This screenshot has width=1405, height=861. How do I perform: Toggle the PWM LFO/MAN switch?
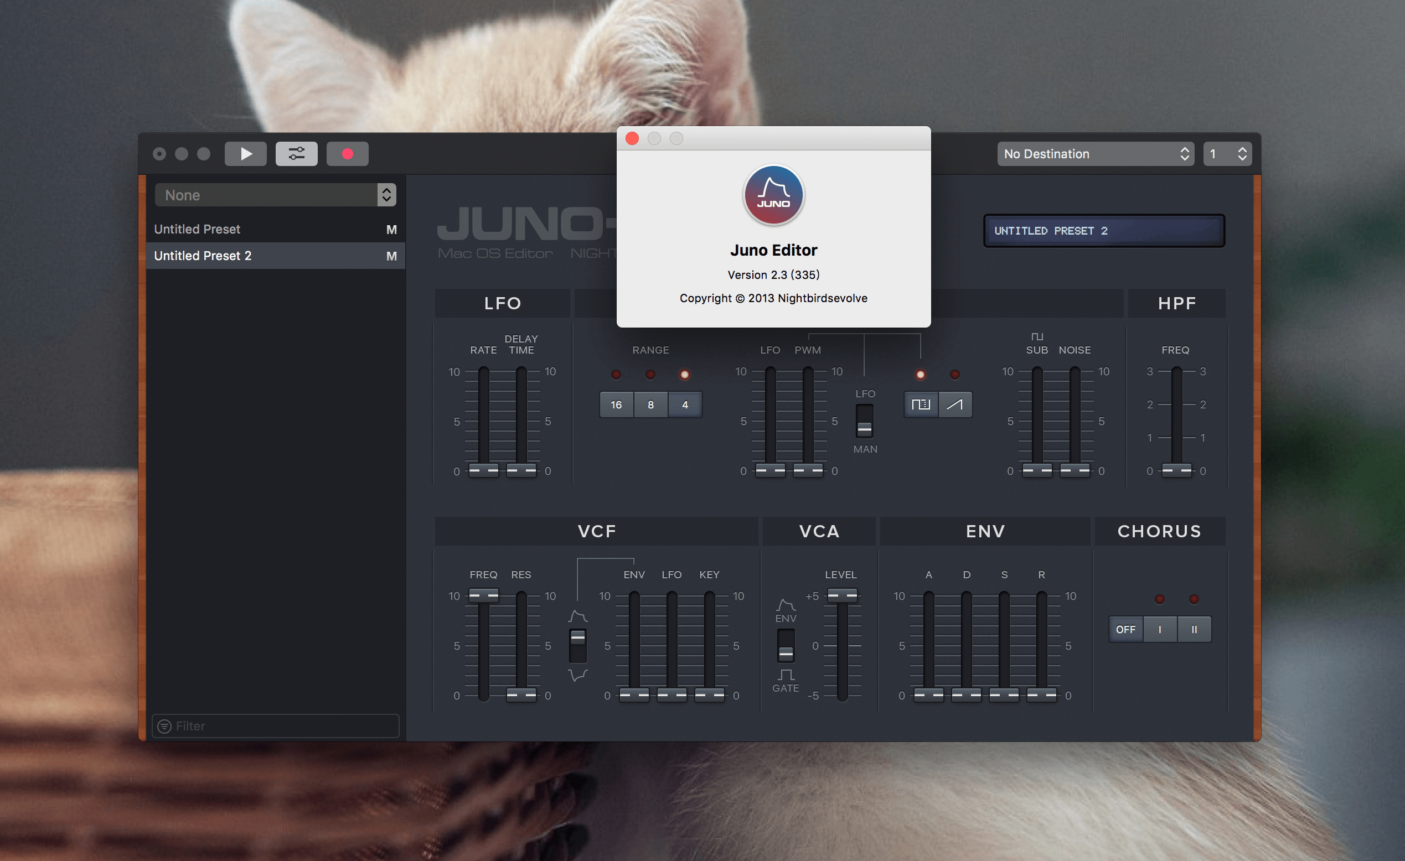click(x=865, y=421)
